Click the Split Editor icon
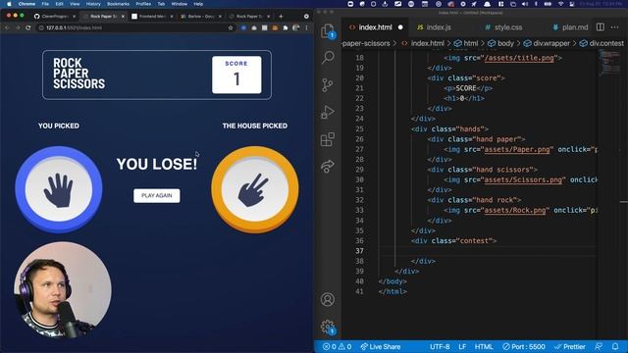Viewport: 628px width, 353px height. click(x=600, y=27)
